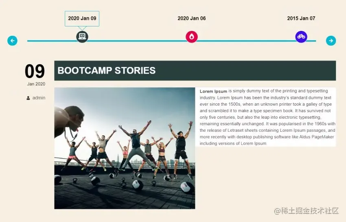
Task: Click the timeline line between first two nodes
Action: 137,41
